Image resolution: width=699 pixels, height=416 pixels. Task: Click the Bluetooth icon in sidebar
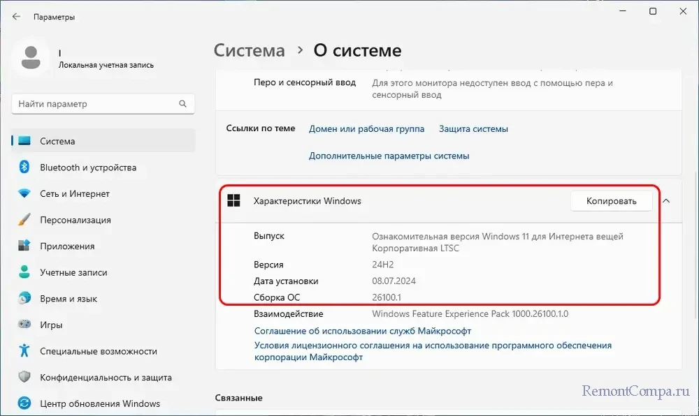(x=24, y=168)
